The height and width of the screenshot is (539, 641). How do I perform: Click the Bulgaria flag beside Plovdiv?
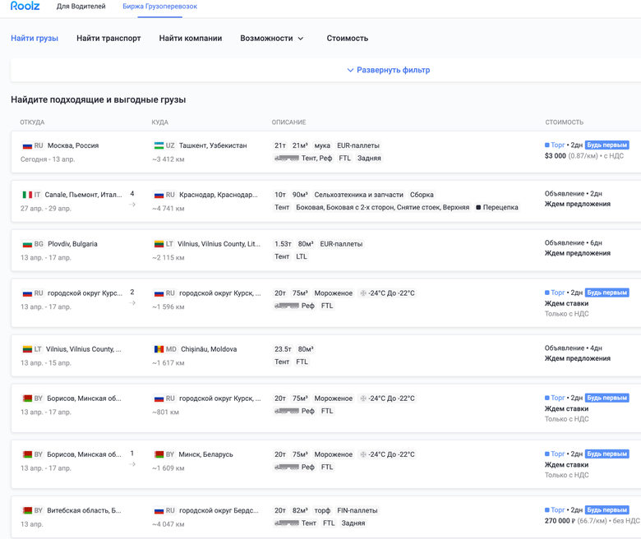(27, 244)
